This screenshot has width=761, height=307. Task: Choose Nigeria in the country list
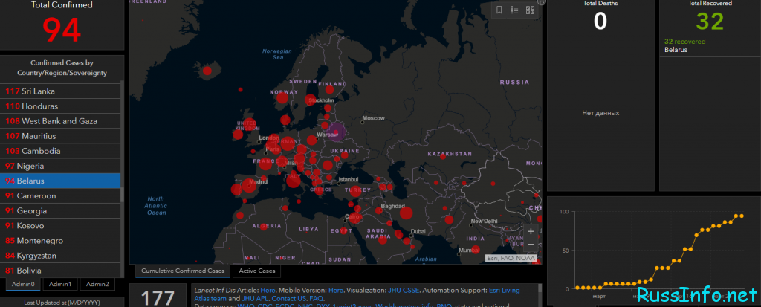[60, 166]
